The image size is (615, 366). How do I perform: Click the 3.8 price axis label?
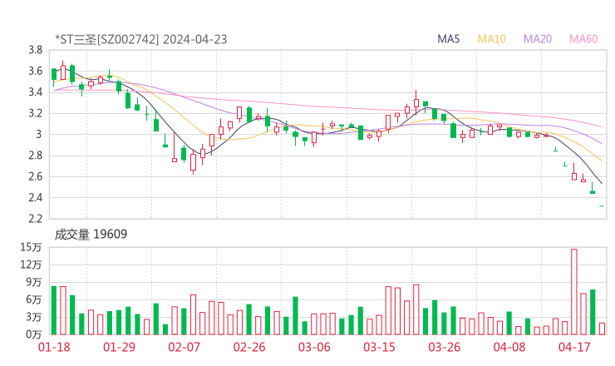point(35,50)
